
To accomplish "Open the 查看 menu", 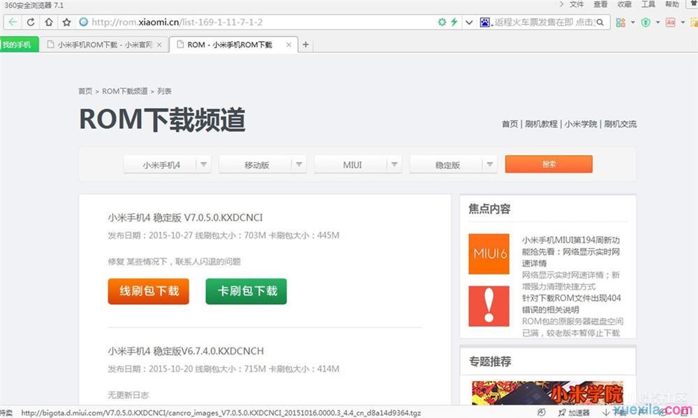I will [x=600, y=4].
